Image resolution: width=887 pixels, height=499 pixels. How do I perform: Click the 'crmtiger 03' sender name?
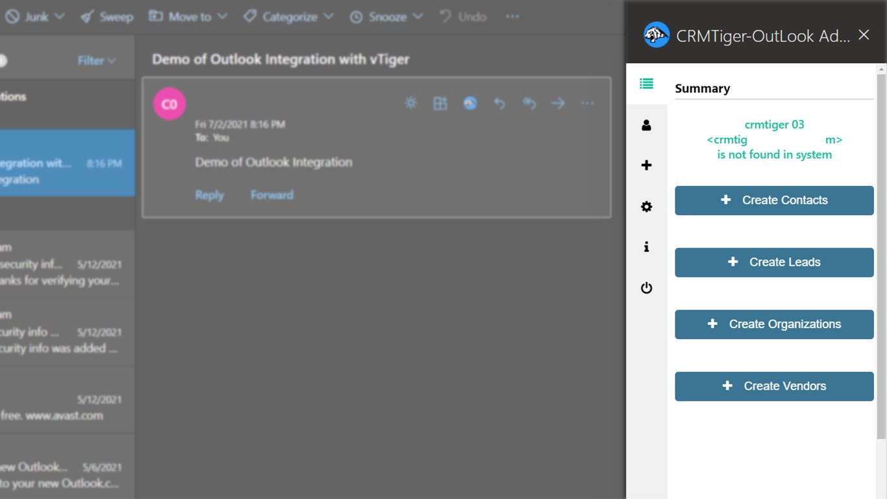(774, 124)
